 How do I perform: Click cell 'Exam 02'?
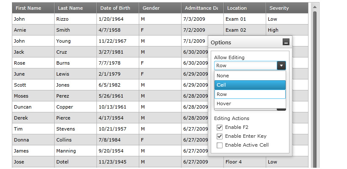pos(245,30)
